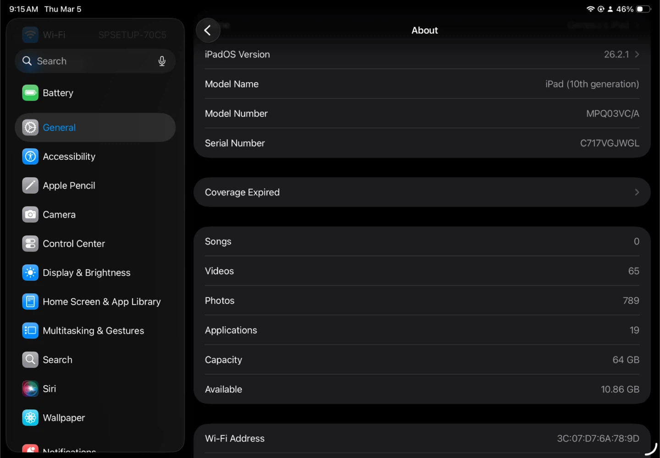Tap the Available value 10.86 GB

pyautogui.click(x=620, y=389)
